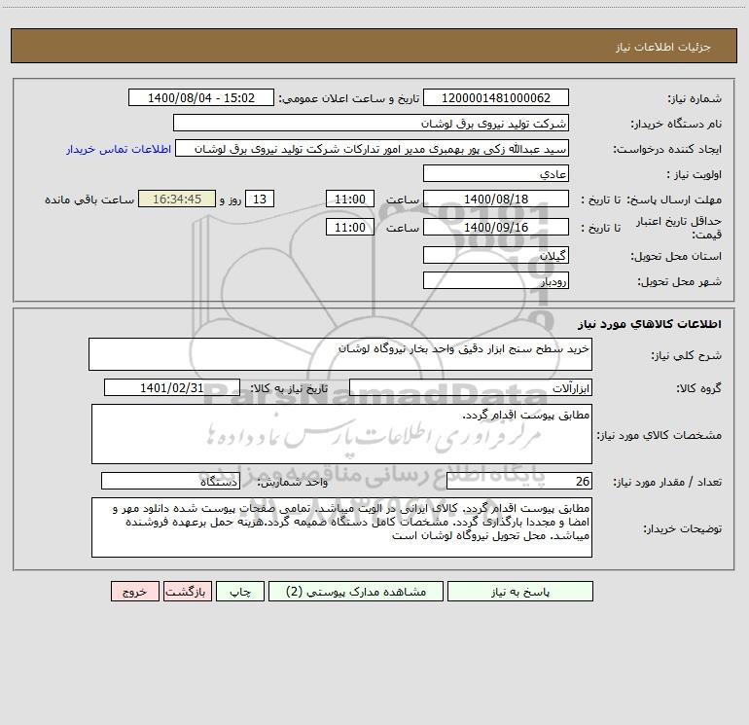Image resolution: width=749 pixels, height=725 pixels.
Task: Select the need number field 1200001481000062
Action: pos(496,97)
